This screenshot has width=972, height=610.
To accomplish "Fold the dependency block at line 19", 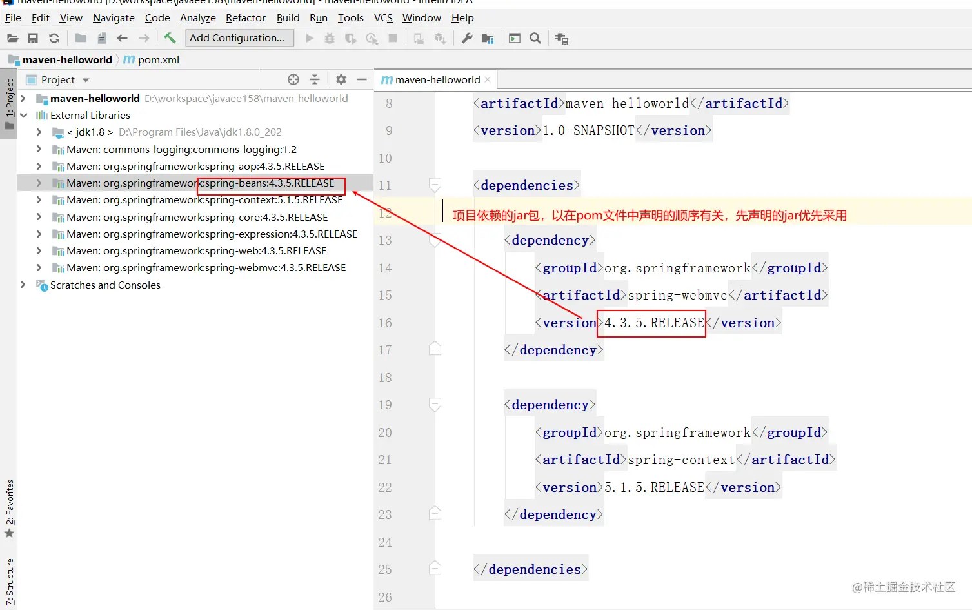I will coord(435,405).
